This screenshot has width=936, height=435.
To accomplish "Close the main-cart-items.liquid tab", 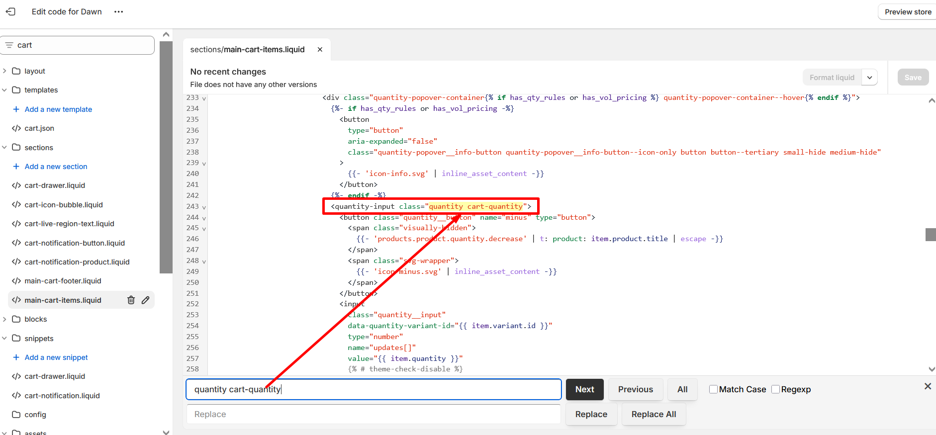I will (x=320, y=49).
